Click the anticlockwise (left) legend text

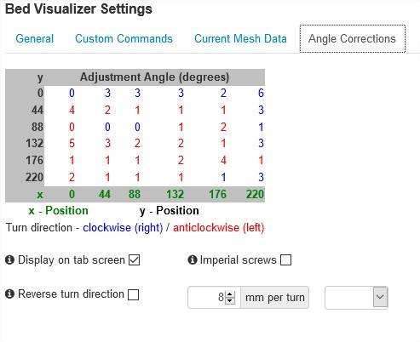point(219,227)
